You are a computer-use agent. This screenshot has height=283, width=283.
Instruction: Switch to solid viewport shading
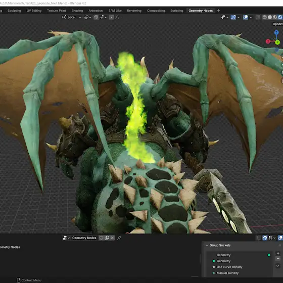(270, 17)
